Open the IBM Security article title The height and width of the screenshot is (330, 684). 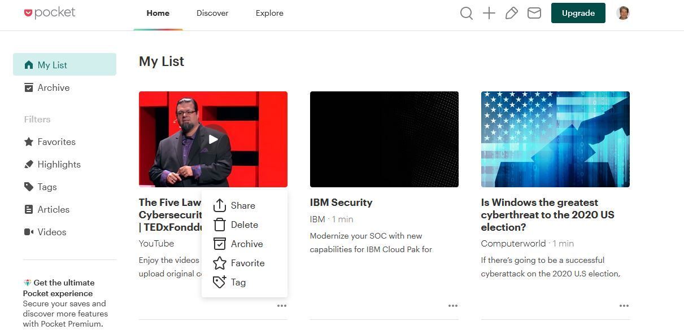[341, 203]
